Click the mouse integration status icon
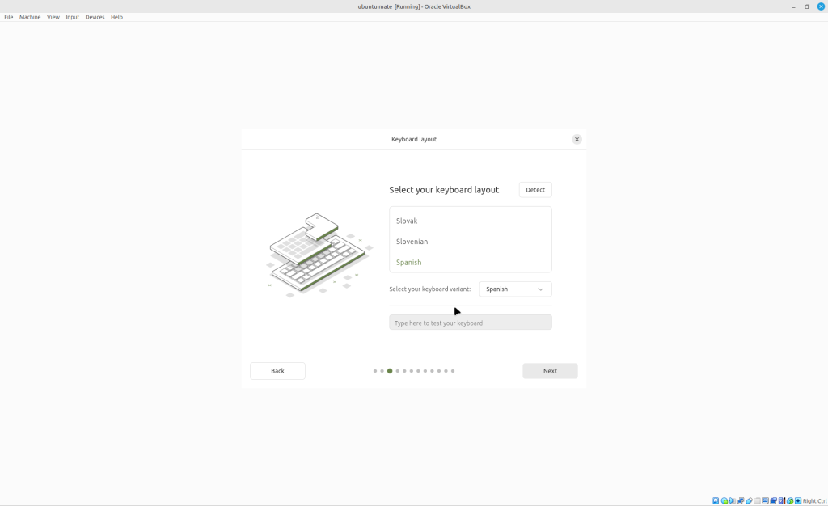This screenshot has width=828, height=506. tap(790, 500)
